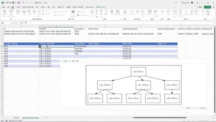Click 새로 고침 (Refresh) above the diagram
216x122 pixels.
(x=74, y=61)
